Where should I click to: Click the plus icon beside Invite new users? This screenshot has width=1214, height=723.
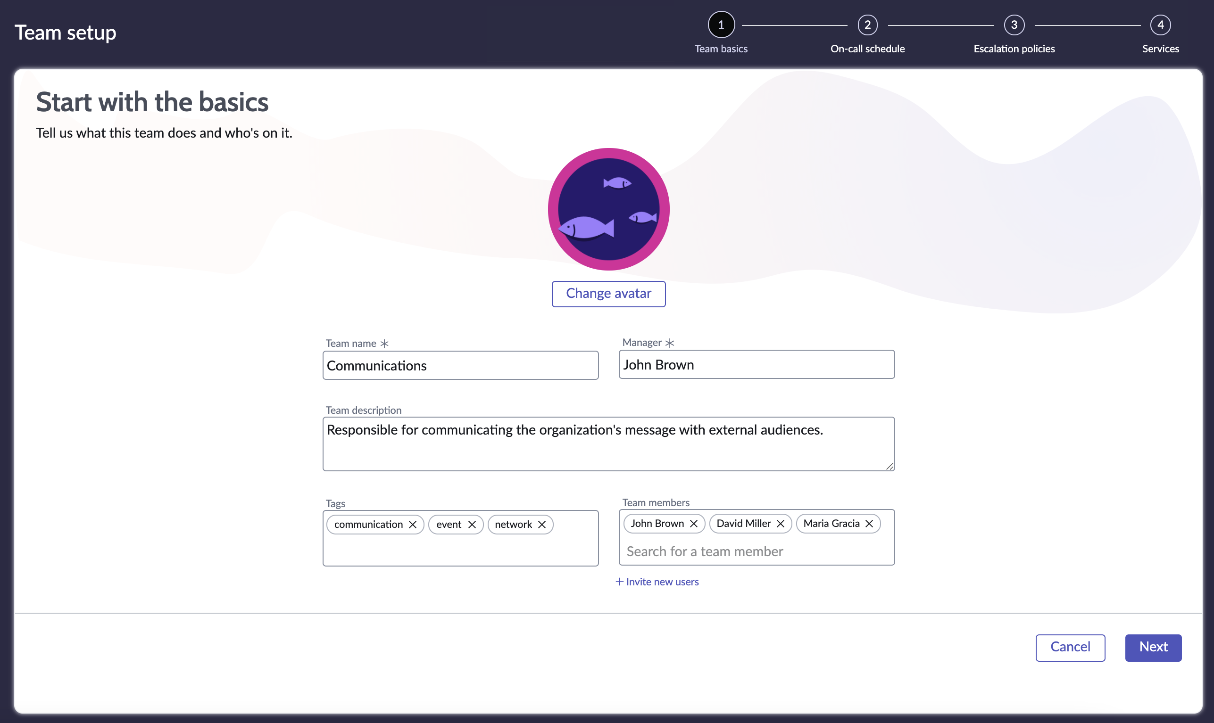coord(619,582)
